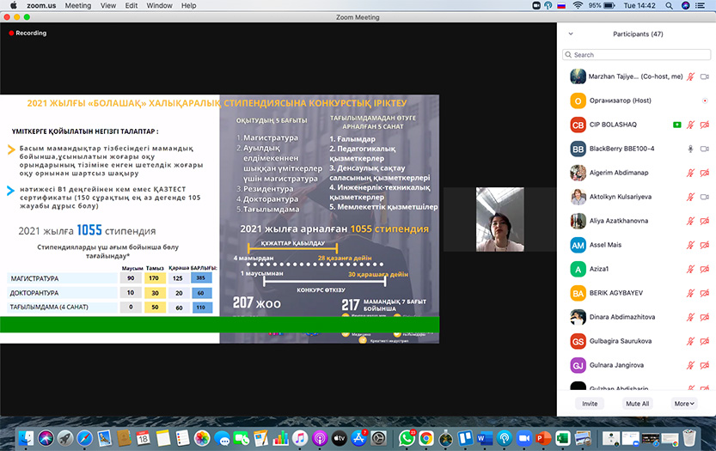The image size is (716, 451).
Task: Toggle Aktolkyn Kulsariyeva's video camera
Action: pyautogui.click(x=705, y=197)
